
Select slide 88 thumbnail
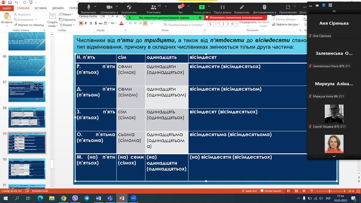[27, 117]
